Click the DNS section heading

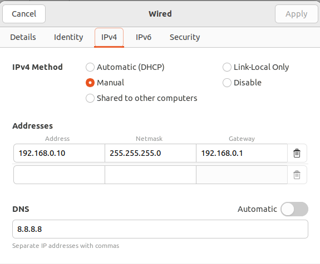coord(21,209)
